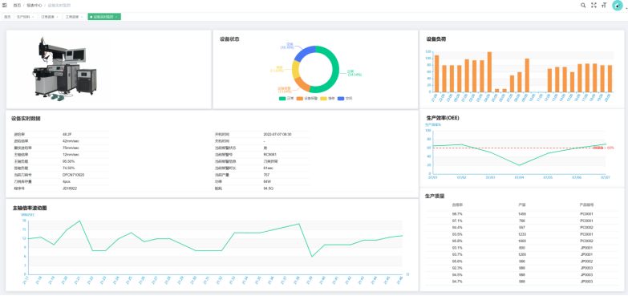Open the search magnifier icon
The width and height of the screenshot is (628, 296).
pyautogui.click(x=583, y=5)
